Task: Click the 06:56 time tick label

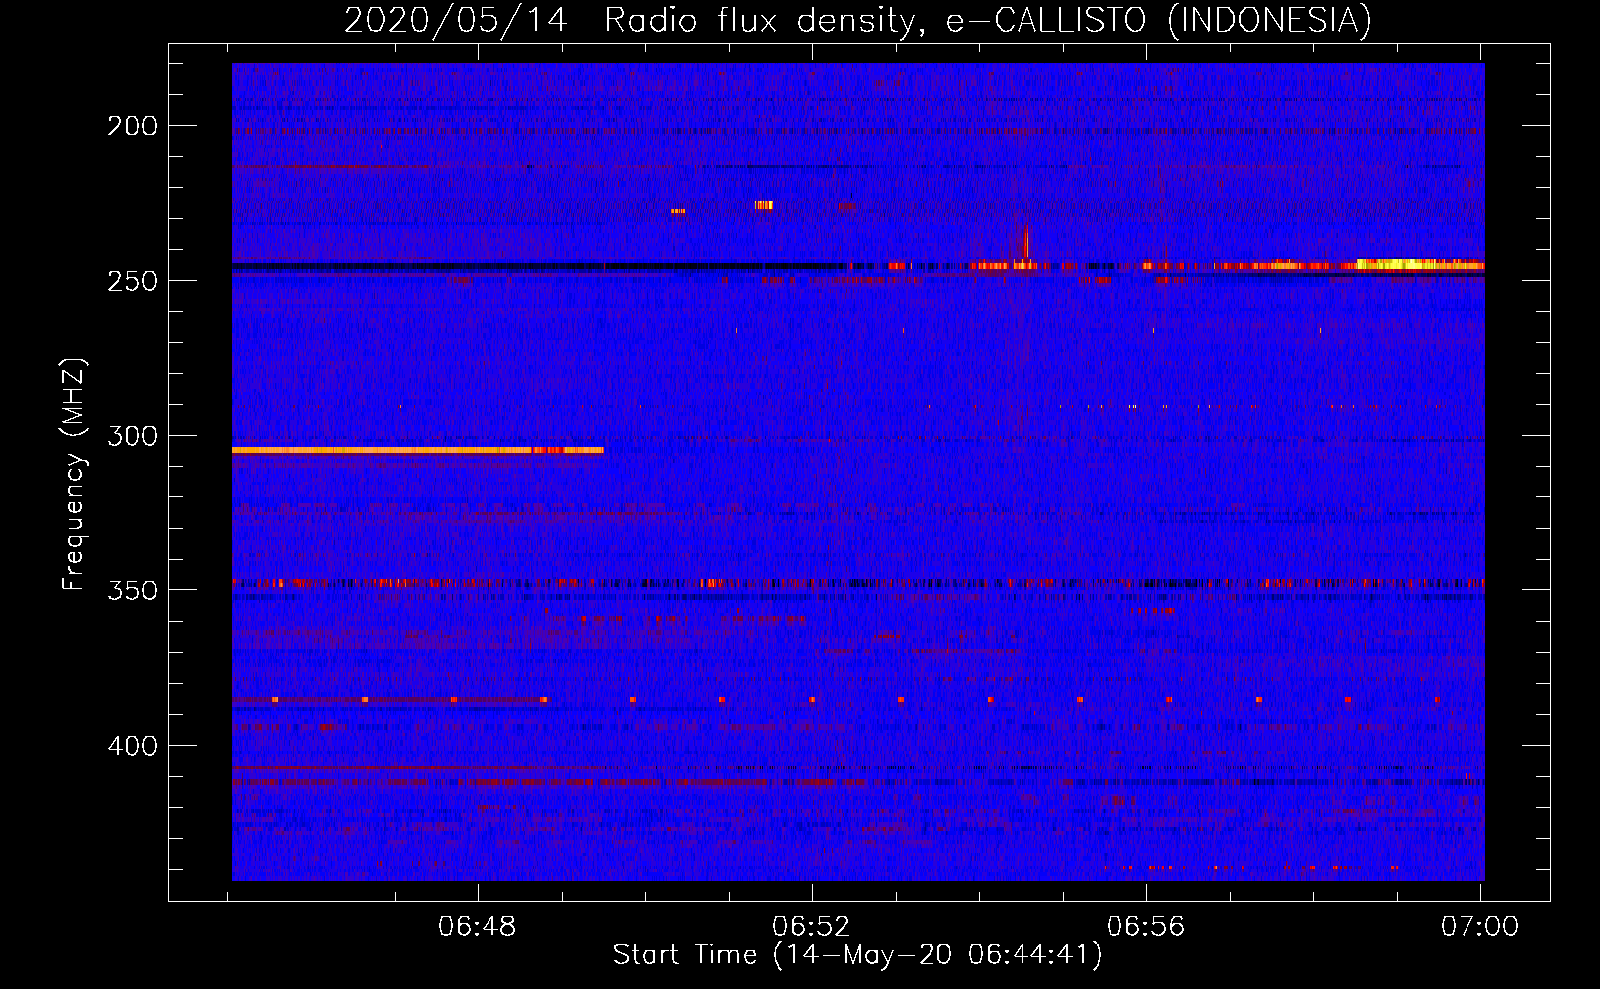Action: coord(1146,927)
